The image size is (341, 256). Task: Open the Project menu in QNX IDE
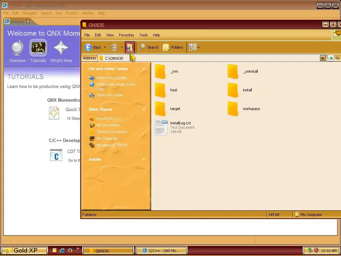pyautogui.click(x=72, y=13)
